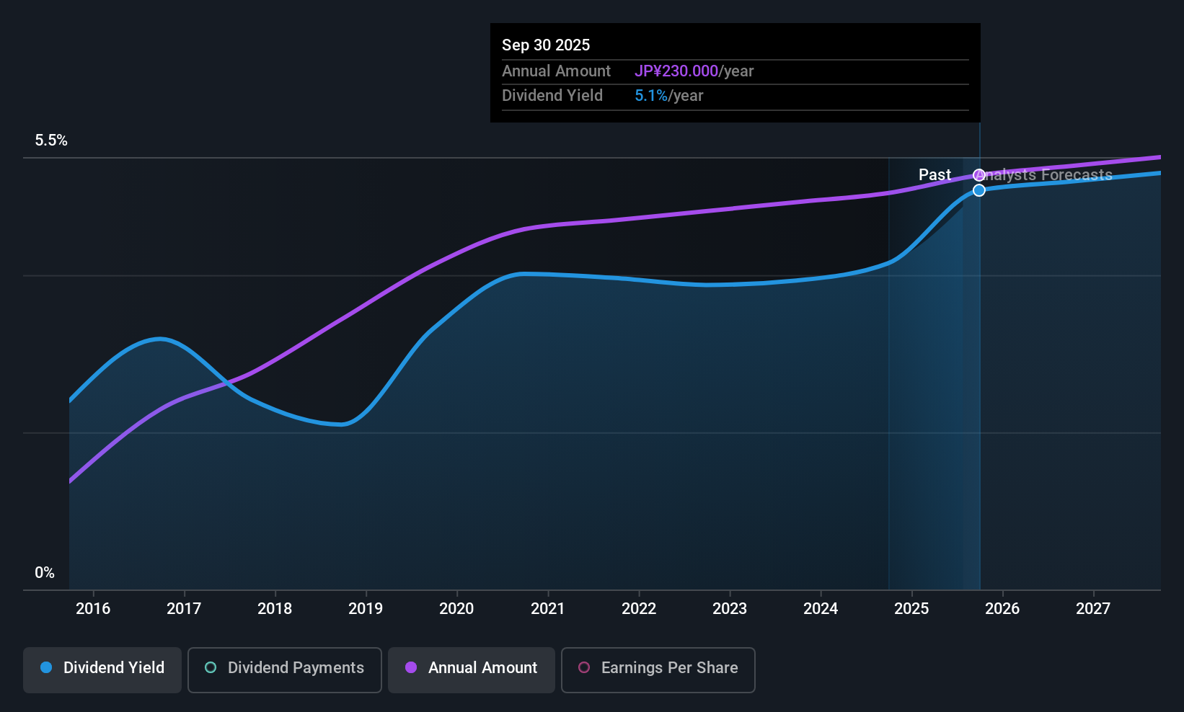Click the 0% y-axis label
1184x712 pixels.
(45, 573)
